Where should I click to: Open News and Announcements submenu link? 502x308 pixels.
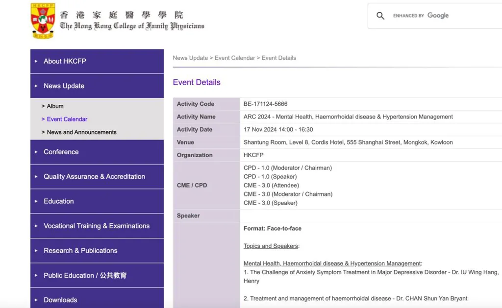pyautogui.click(x=82, y=132)
